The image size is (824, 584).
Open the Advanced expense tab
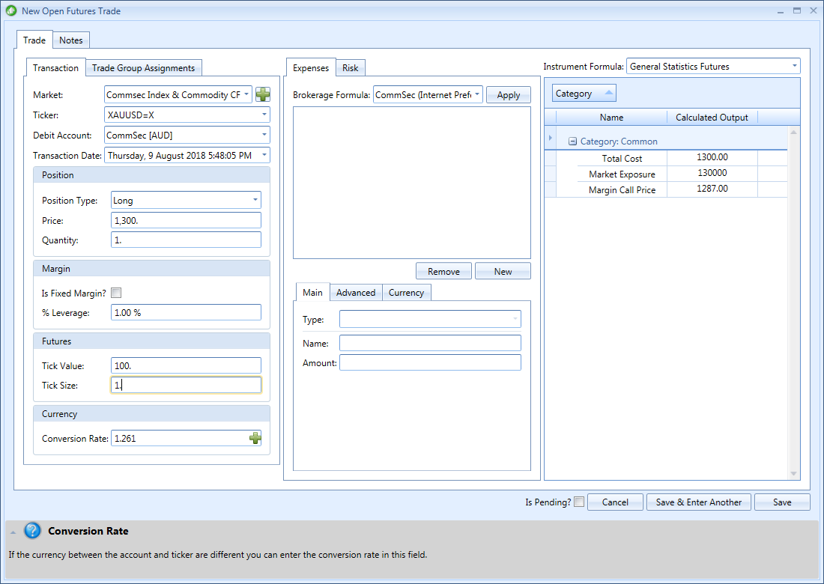[356, 293]
